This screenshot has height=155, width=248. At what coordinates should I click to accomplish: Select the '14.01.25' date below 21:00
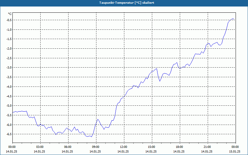point(207,151)
